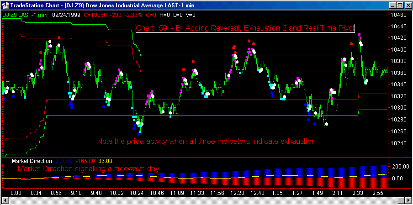413x205 pixels.
Task: Click the 11:56 time axis label
Action: (217, 193)
